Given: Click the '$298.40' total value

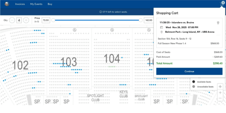Looking at the screenshot, I should [218, 64].
